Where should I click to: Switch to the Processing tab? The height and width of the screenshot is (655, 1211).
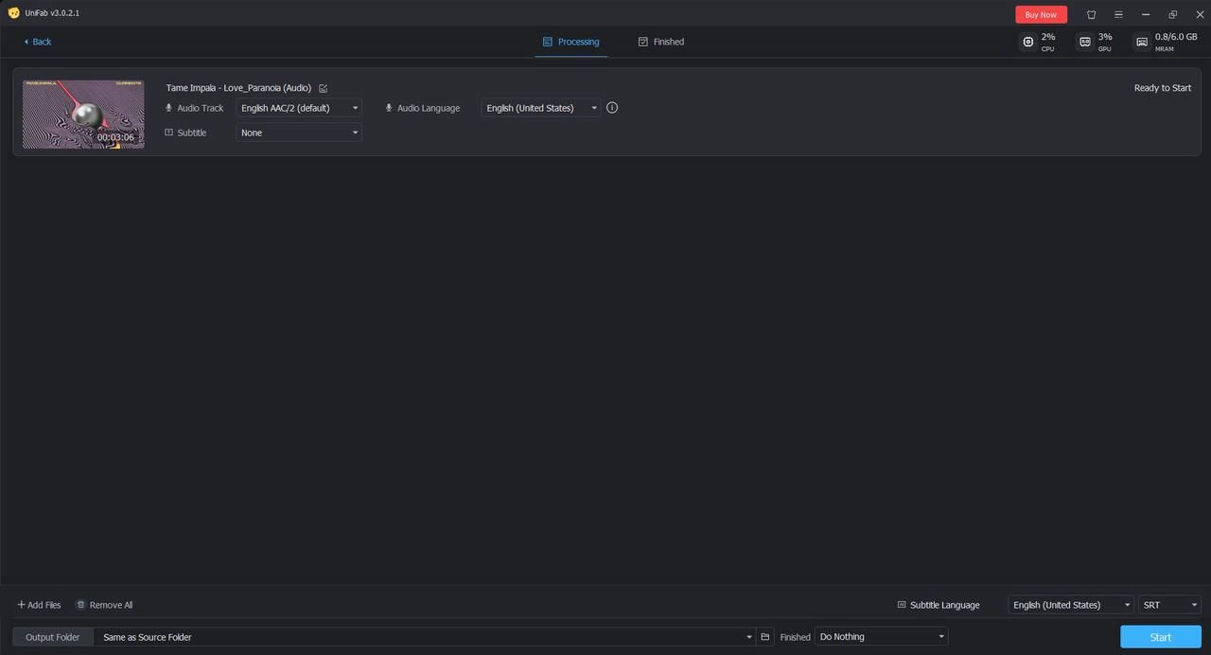(x=570, y=42)
